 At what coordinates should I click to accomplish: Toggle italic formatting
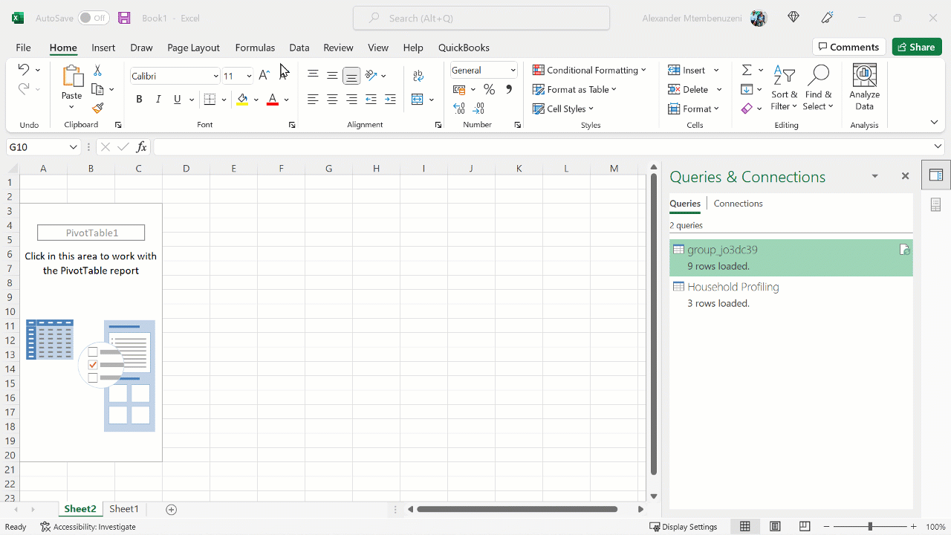coord(158,98)
